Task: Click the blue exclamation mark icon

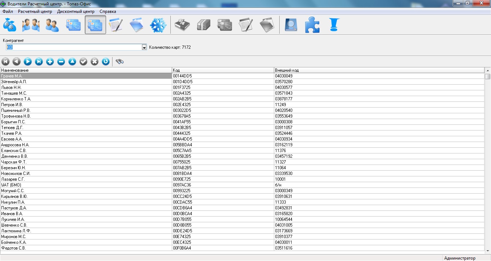Action: point(334,25)
